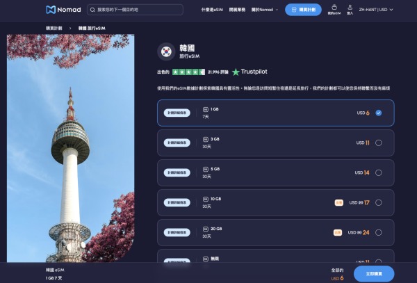The height and width of the screenshot is (283, 417).
Task: Open plan details for 3 GB plan
Action: (x=177, y=143)
